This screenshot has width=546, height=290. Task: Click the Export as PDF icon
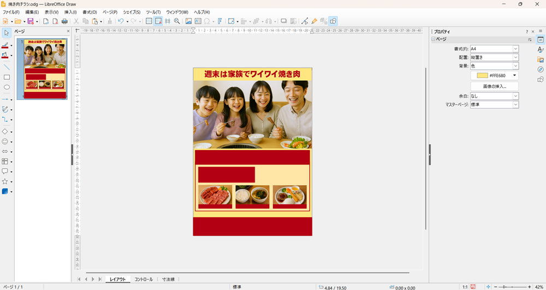tap(55, 21)
